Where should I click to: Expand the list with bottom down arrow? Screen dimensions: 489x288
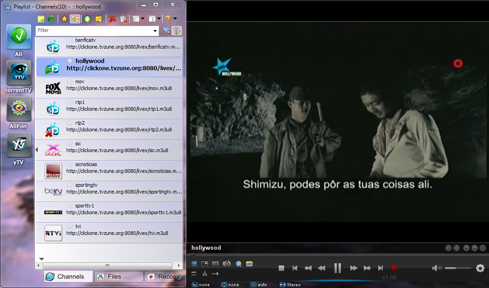point(41,259)
